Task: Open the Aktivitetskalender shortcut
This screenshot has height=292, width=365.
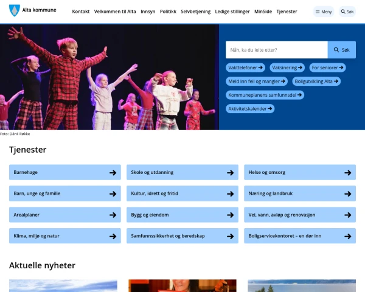Action: [x=250, y=109]
